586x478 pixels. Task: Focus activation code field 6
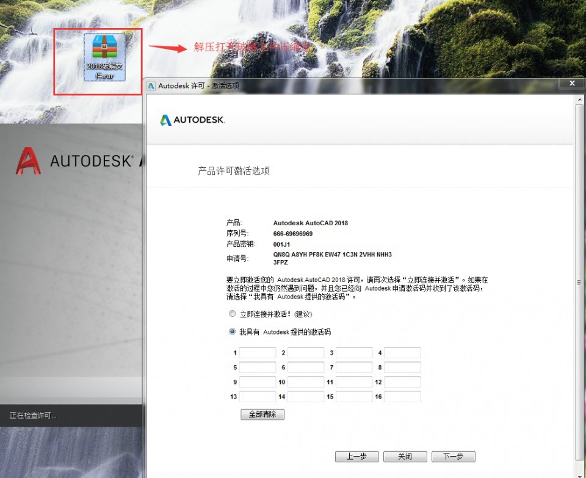point(306,368)
